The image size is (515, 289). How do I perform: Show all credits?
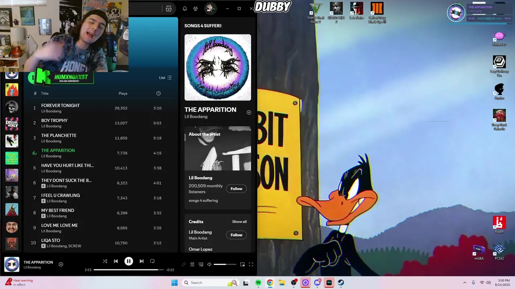tap(239, 222)
